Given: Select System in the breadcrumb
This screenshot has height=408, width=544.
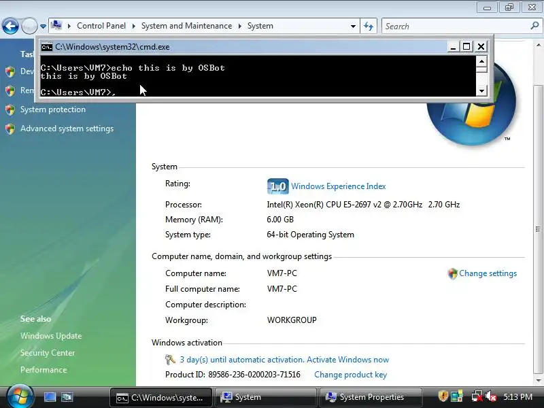Looking at the screenshot, I should (x=260, y=26).
